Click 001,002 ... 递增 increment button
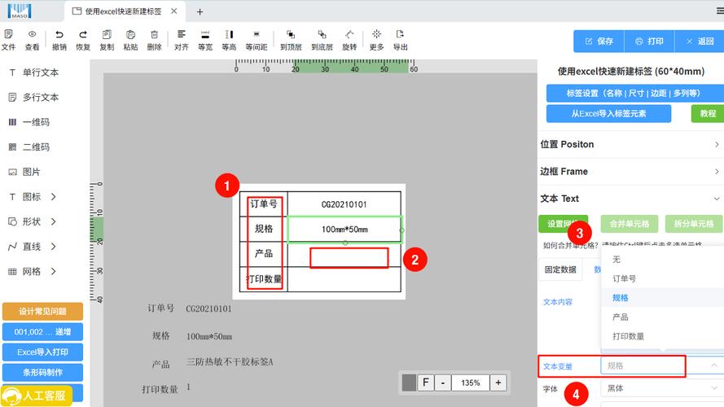The width and height of the screenshot is (724, 407). tap(42, 332)
